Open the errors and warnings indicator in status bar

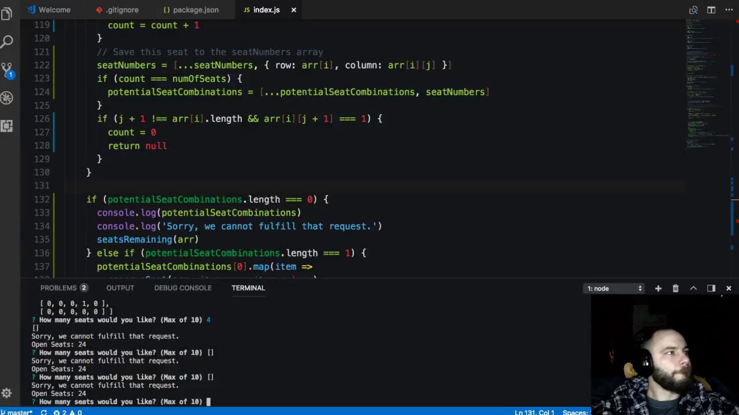pos(68,412)
